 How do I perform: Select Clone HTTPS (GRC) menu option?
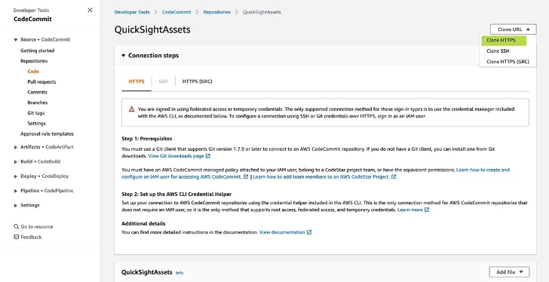click(508, 62)
